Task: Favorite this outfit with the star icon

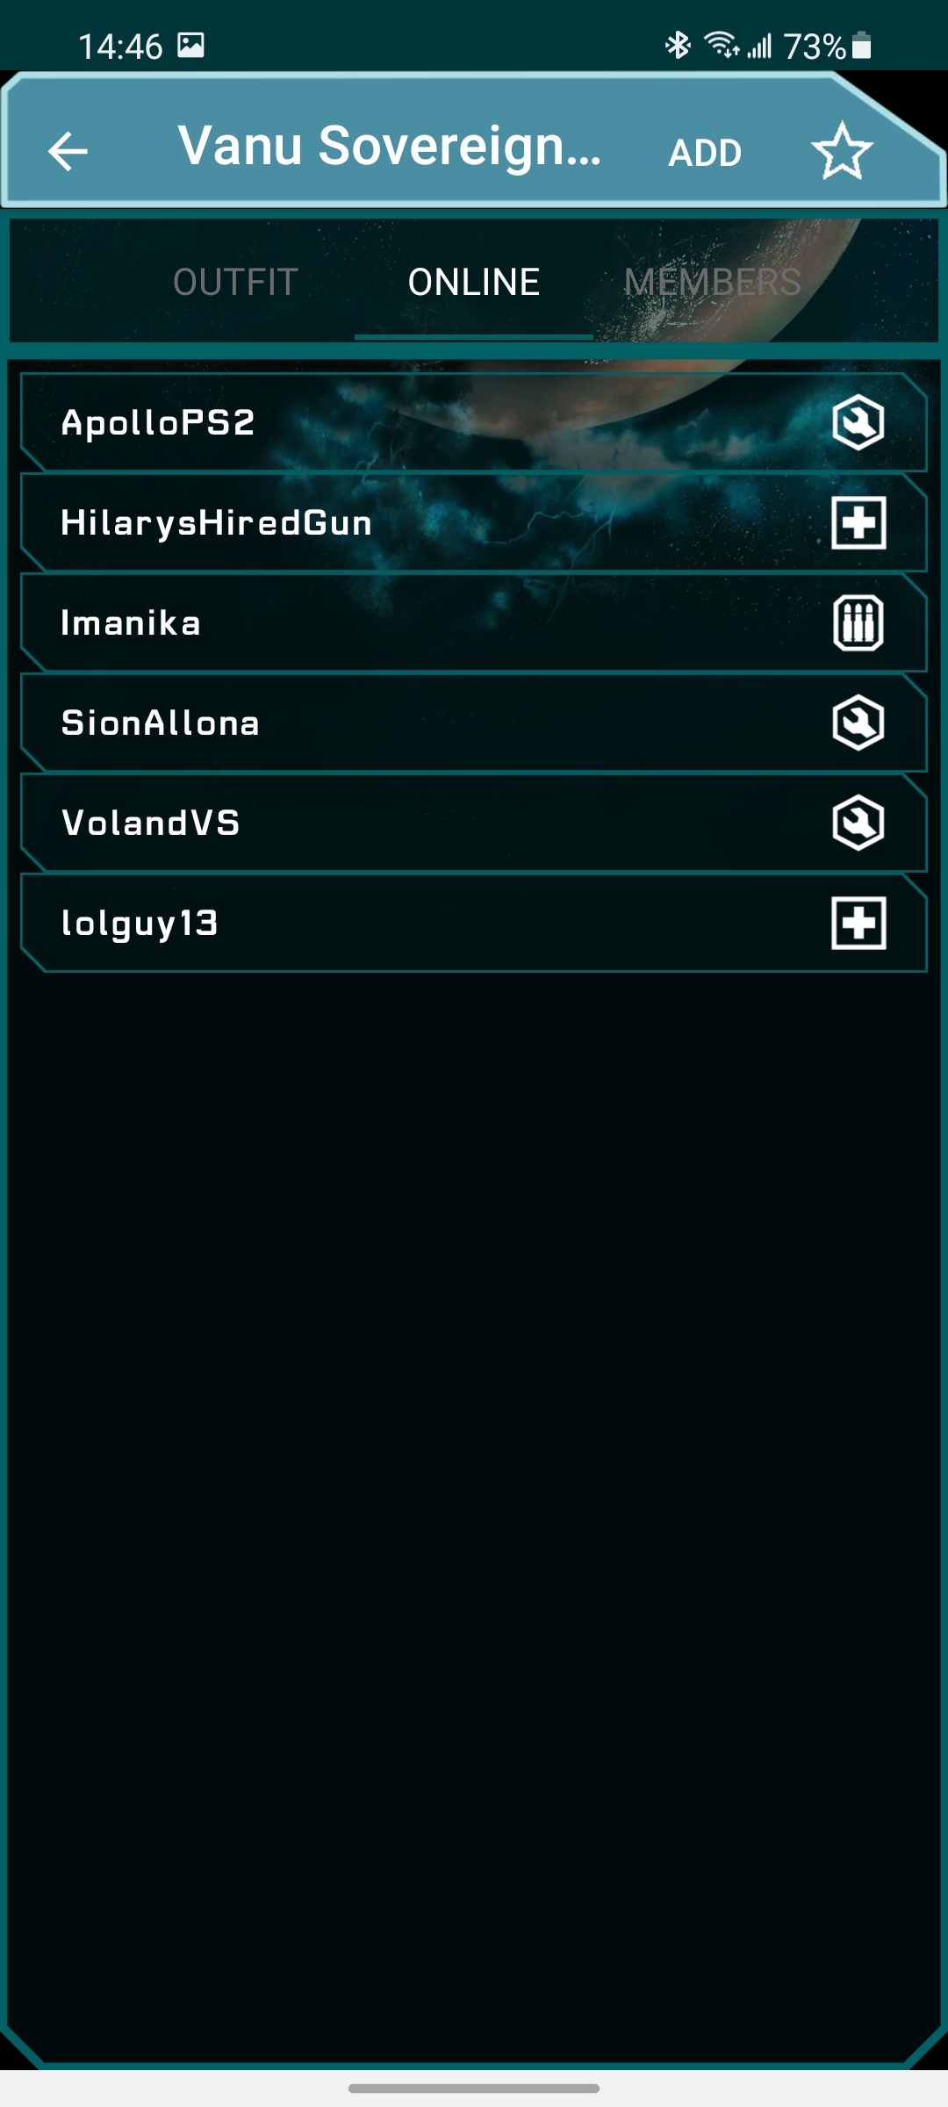Action: 842,151
